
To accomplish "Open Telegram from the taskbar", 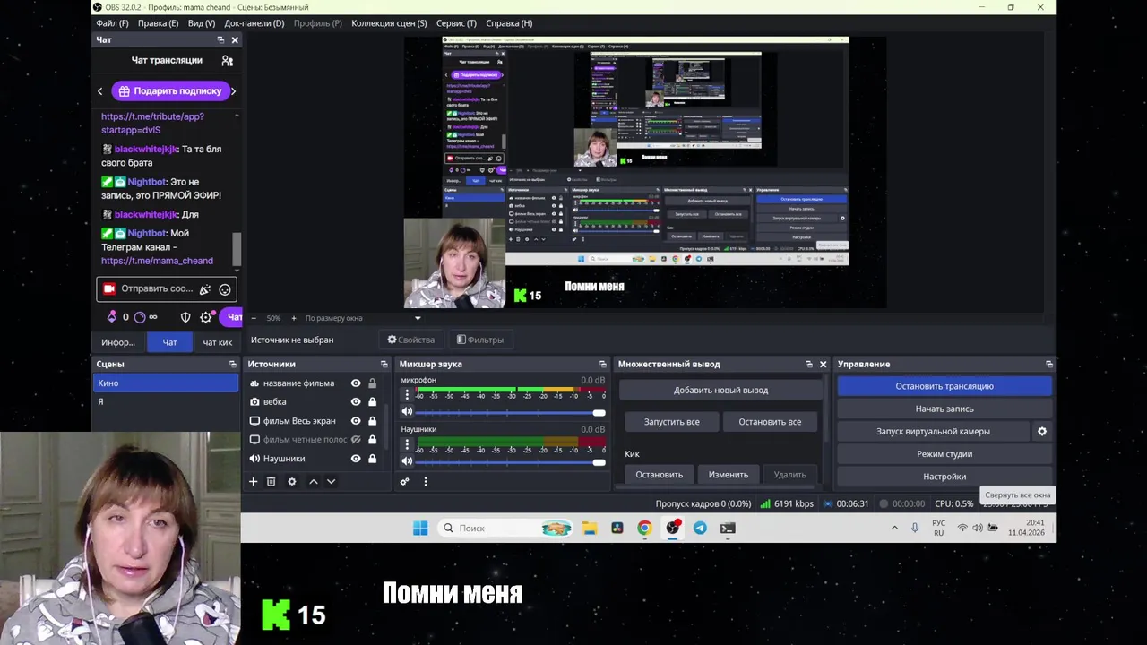I will (x=700, y=529).
